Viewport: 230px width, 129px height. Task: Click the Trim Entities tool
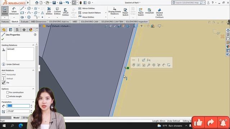pos(49,11)
